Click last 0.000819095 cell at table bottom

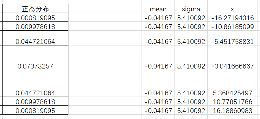(x=35, y=110)
